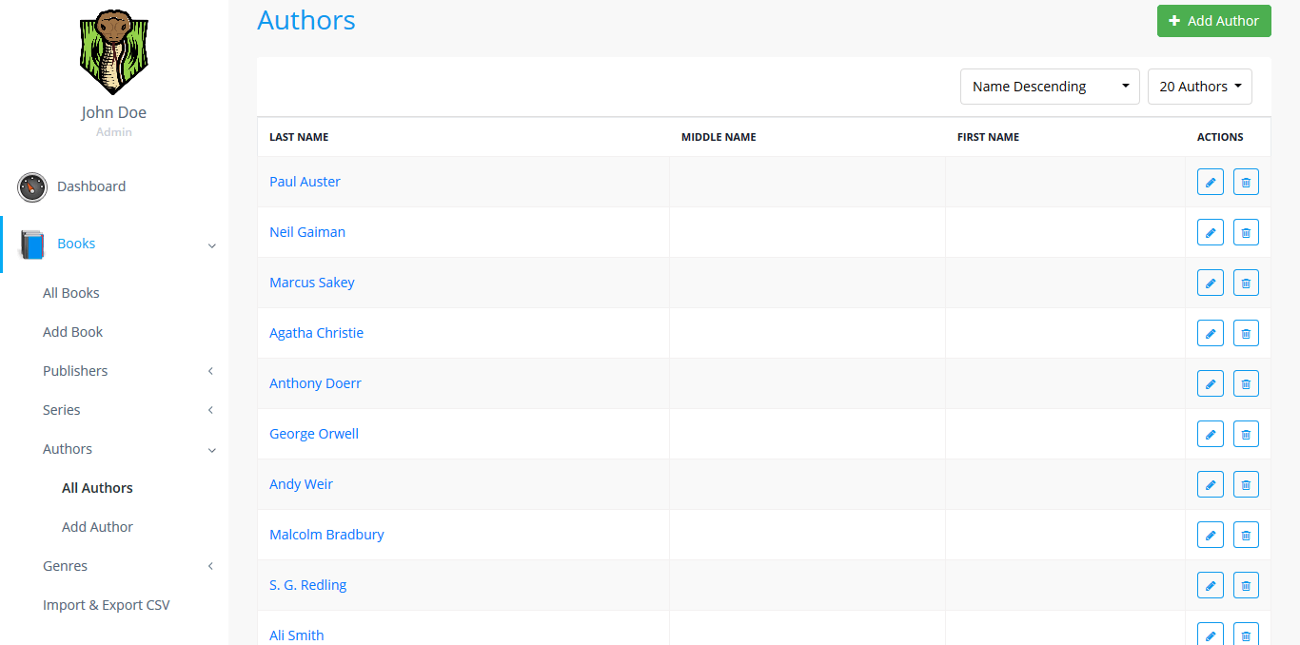Open the Name Descending sort dropdown

[1049, 87]
